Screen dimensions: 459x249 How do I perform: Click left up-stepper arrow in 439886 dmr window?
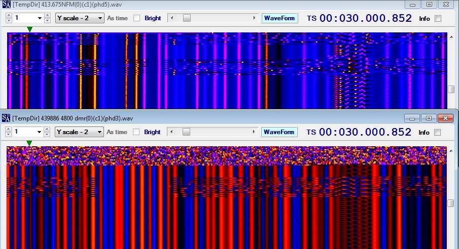(8, 130)
